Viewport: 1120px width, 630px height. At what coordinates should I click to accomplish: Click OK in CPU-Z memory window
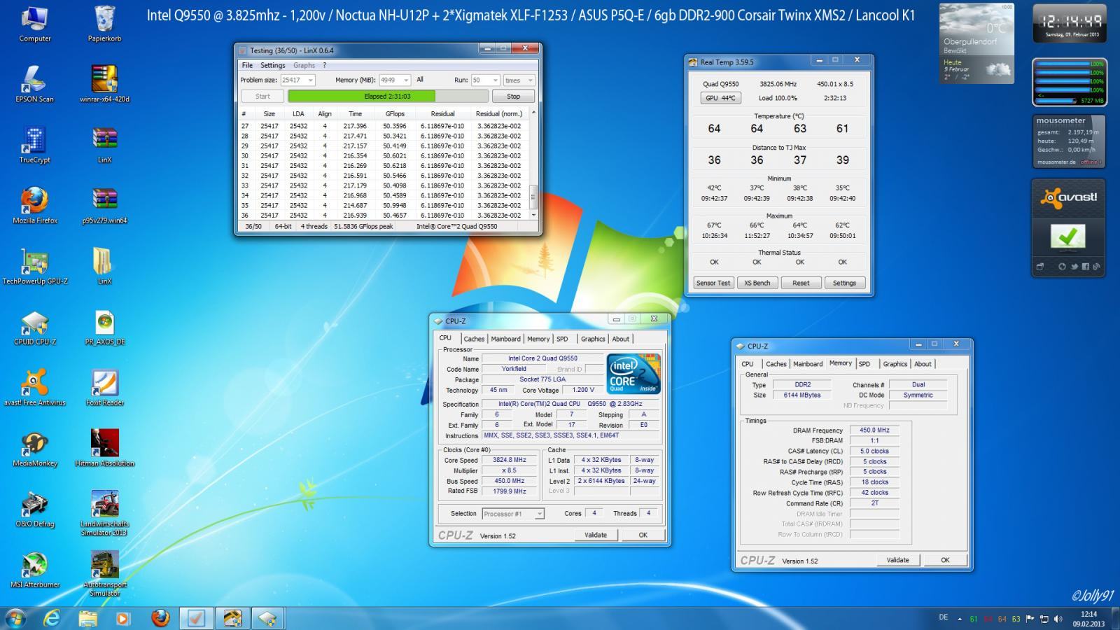click(x=945, y=560)
